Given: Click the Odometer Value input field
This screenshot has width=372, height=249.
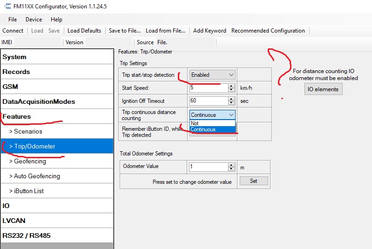Looking at the screenshot, I should [208, 167].
